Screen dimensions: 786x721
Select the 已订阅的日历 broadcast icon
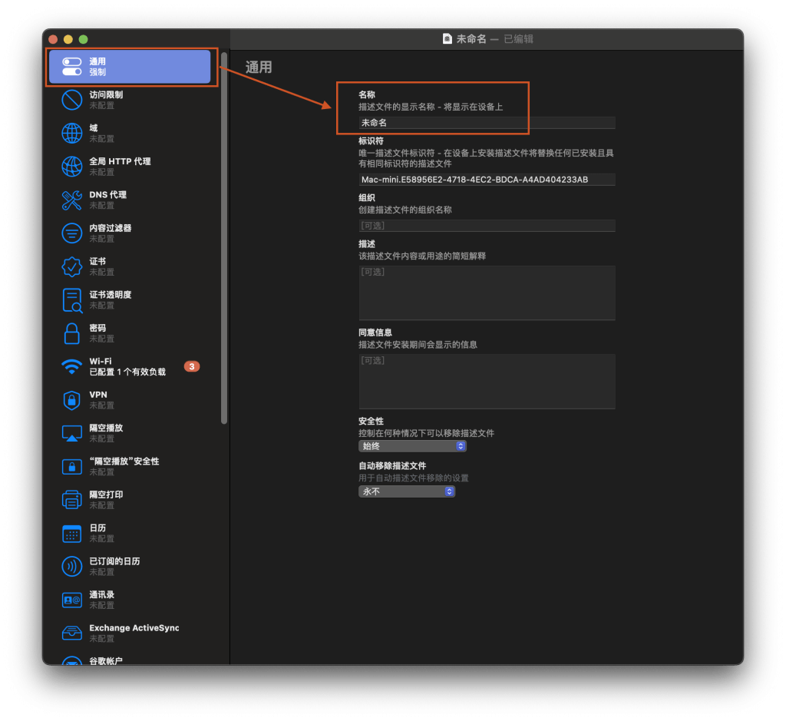coord(71,567)
